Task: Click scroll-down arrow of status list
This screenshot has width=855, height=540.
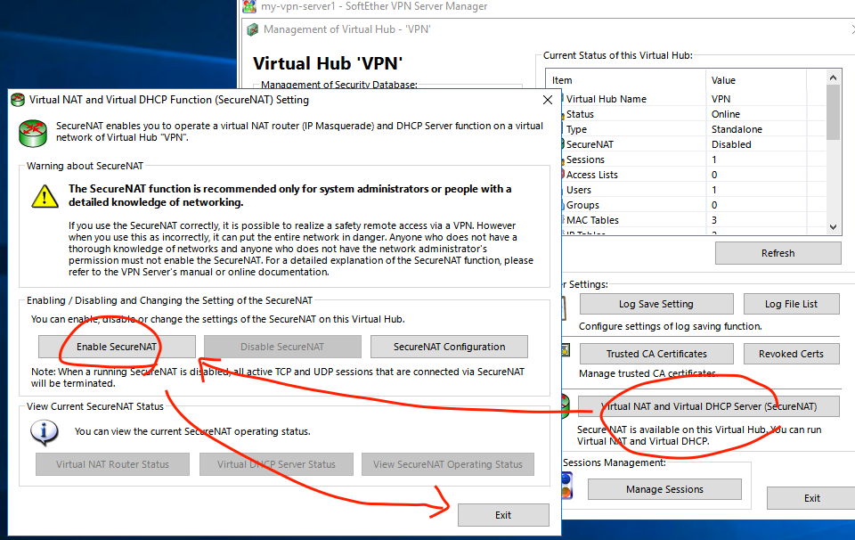Action: (x=833, y=227)
